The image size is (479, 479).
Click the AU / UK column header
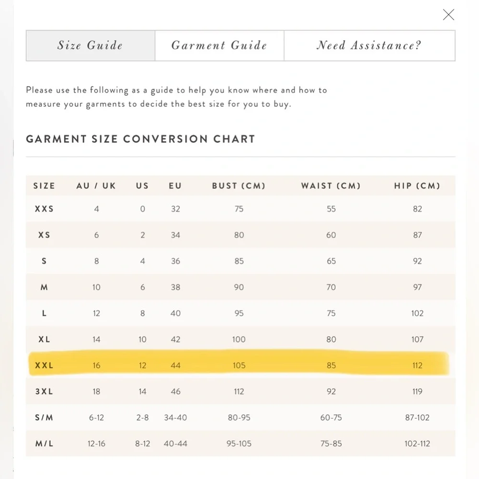96,186
